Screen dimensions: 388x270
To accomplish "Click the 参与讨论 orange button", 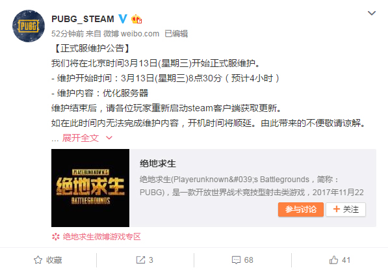I will click(301, 209).
